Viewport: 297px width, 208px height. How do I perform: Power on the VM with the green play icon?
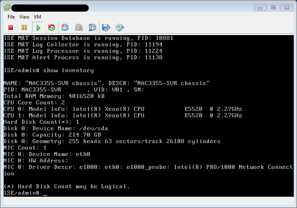(38, 28)
